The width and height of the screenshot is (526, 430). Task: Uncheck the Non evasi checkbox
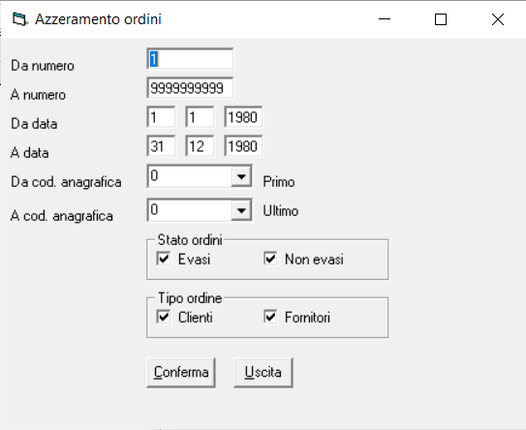pyautogui.click(x=270, y=259)
